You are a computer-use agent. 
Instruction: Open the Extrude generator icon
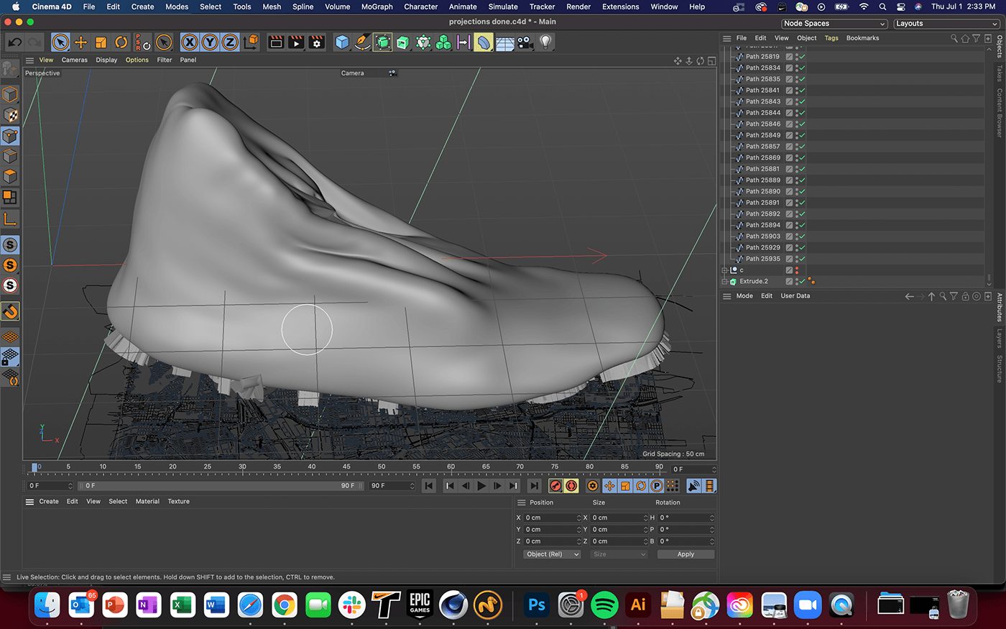click(x=402, y=42)
